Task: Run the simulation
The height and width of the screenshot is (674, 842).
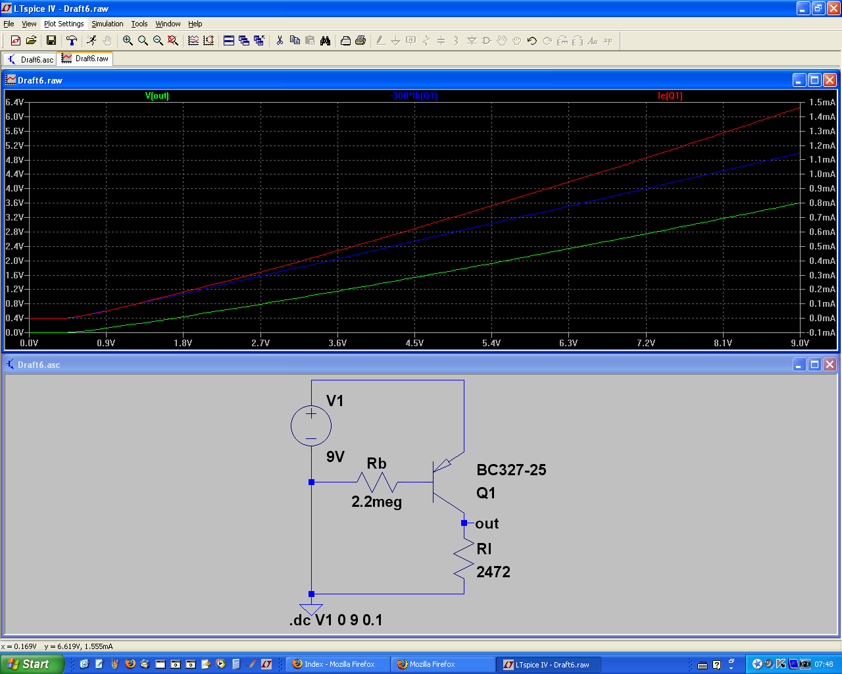Action: [x=90, y=41]
